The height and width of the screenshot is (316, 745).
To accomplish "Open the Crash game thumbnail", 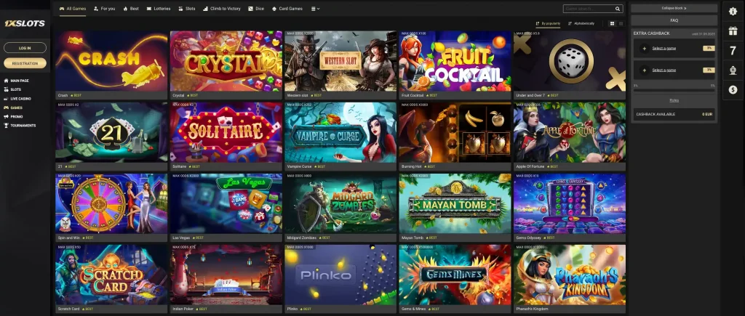I will point(111,61).
